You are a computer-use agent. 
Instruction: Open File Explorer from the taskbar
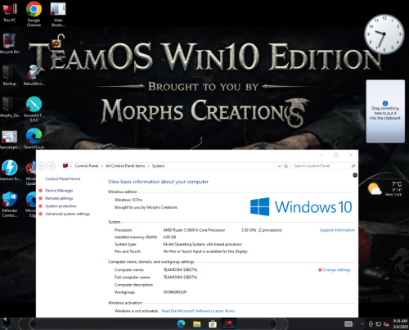pos(197,323)
